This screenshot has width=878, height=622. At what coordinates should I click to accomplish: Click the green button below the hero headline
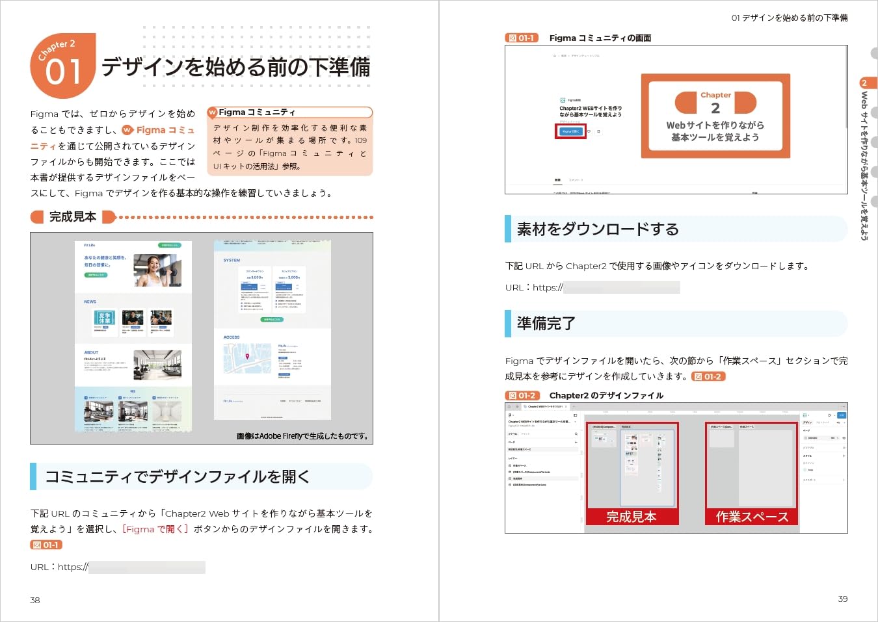click(96, 275)
